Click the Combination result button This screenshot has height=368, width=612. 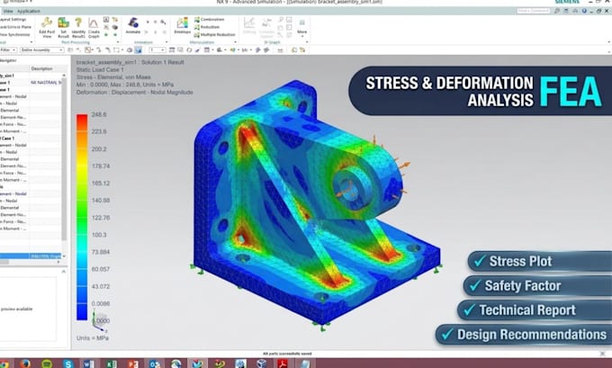pos(209,20)
